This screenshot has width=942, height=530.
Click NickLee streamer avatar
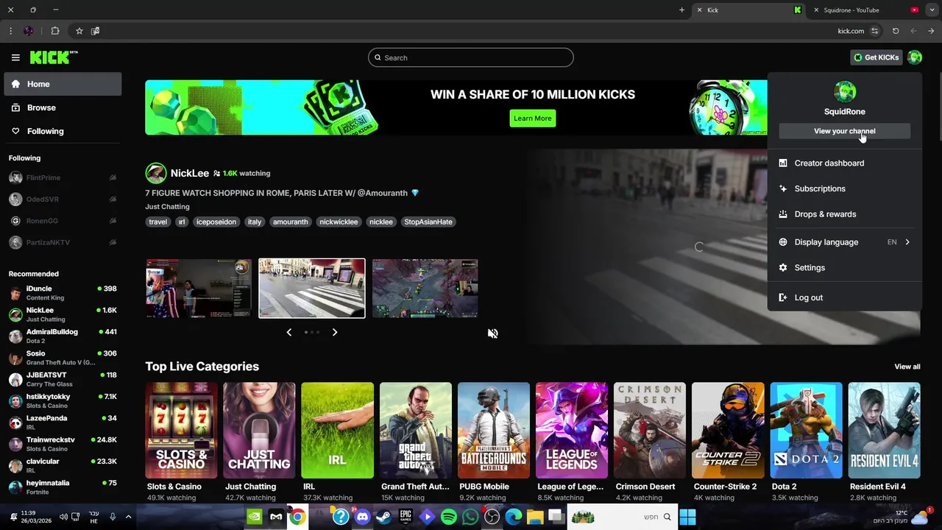tap(155, 173)
